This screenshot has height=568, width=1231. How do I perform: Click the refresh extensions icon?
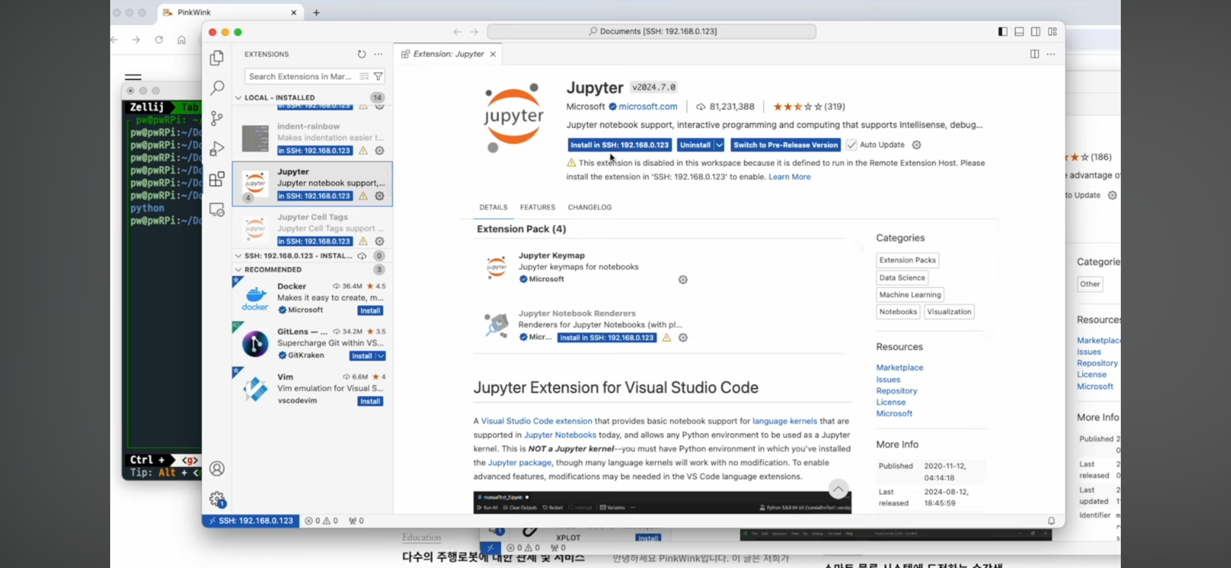[361, 54]
